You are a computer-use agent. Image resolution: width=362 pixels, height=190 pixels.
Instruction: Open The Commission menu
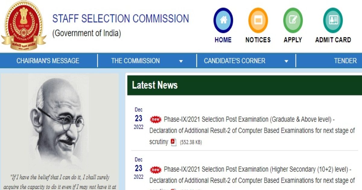coord(135,61)
